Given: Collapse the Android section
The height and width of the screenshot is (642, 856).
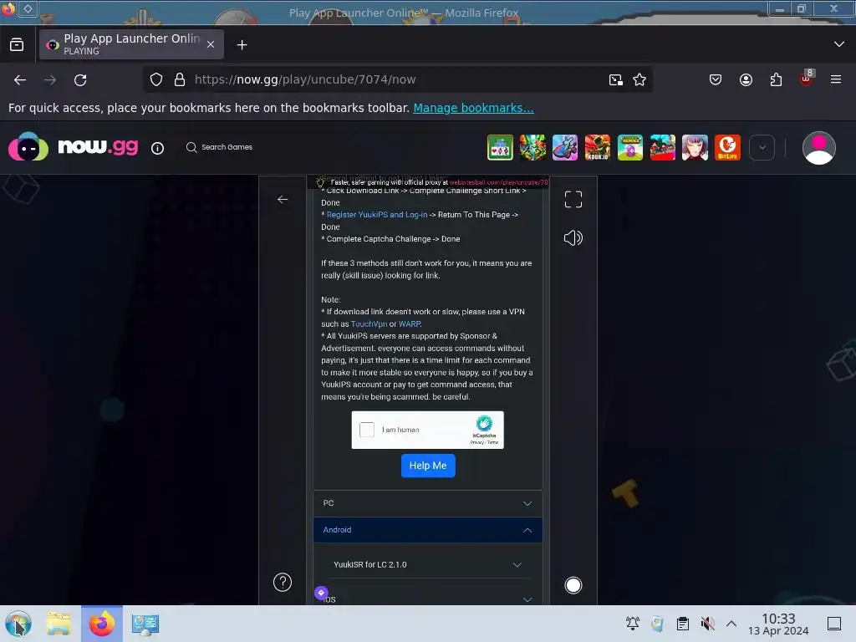Looking at the screenshot, I should click(428, 530).
